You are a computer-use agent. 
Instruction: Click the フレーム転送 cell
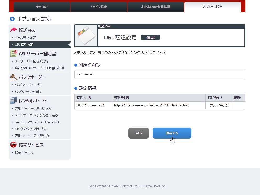[x=219, y=105]
